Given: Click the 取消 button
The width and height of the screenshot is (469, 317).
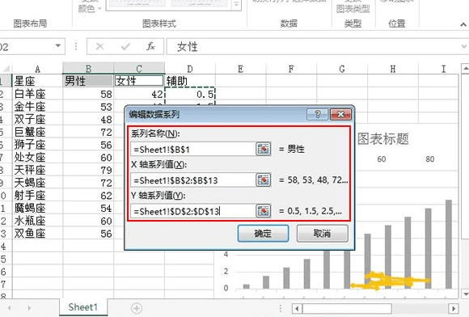Looking at the screenshot, I should coord(322,233).
